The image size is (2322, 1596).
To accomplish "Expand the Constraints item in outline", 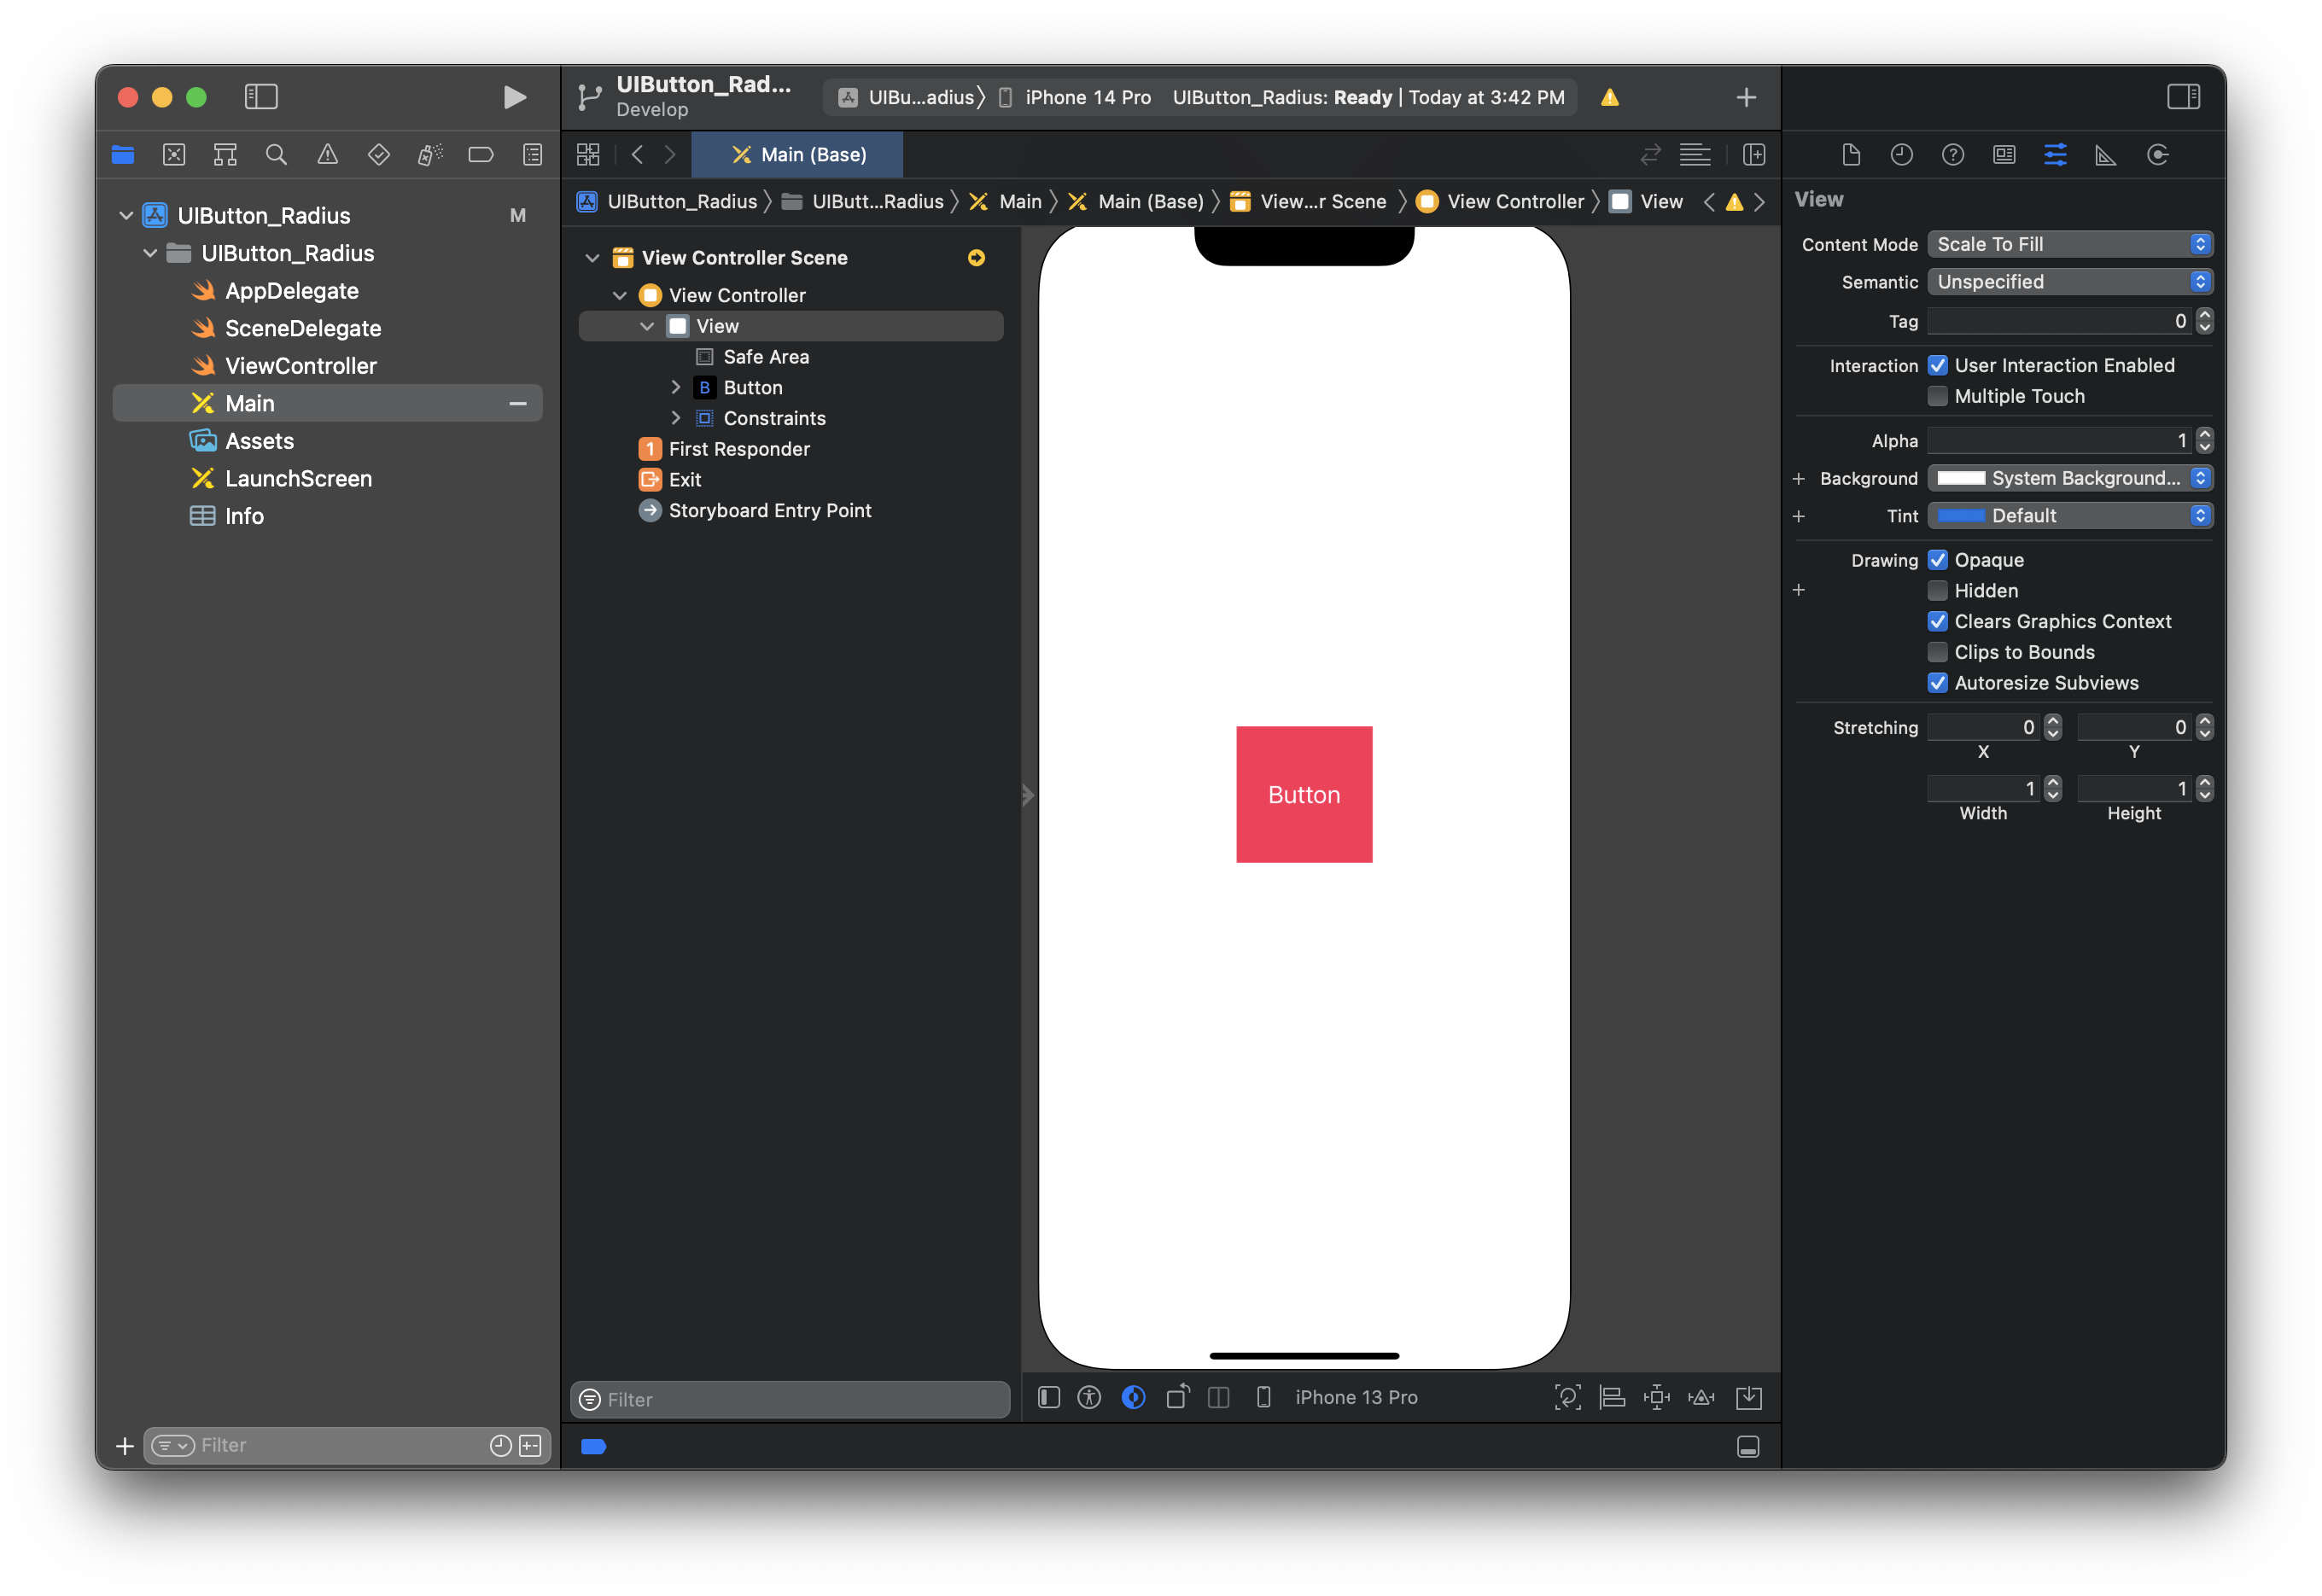I will coord(676,418).
